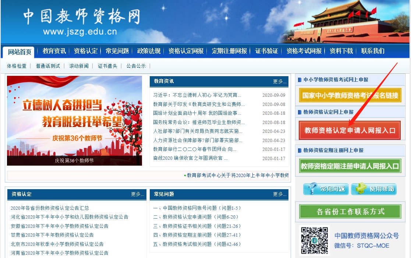411x258 pixels.
Task: Expand 更多 in the 常见问题 panel
Action: (279, 194)
